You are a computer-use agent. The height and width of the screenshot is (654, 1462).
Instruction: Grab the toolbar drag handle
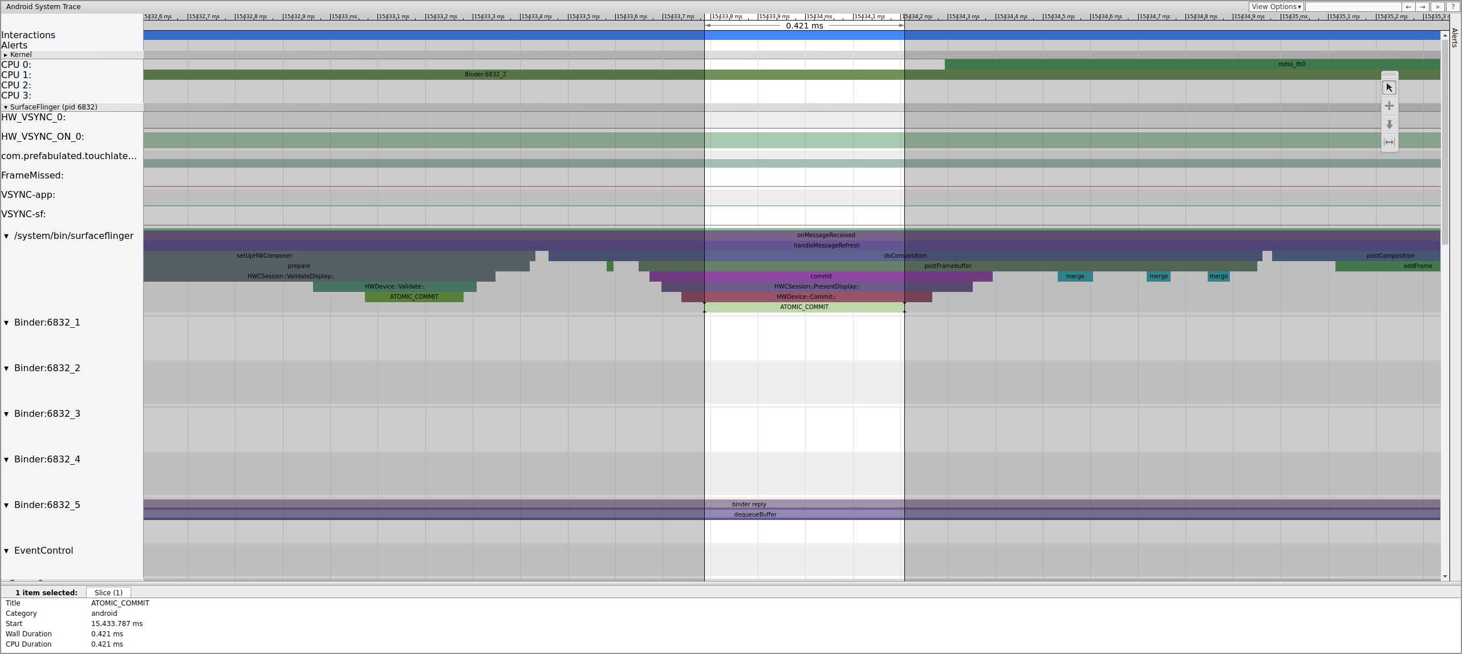pyautogui.click(x=1390, y=74)
